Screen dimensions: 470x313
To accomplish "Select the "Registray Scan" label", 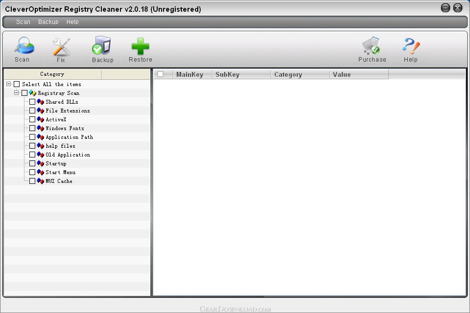I will tap(58, 93).
